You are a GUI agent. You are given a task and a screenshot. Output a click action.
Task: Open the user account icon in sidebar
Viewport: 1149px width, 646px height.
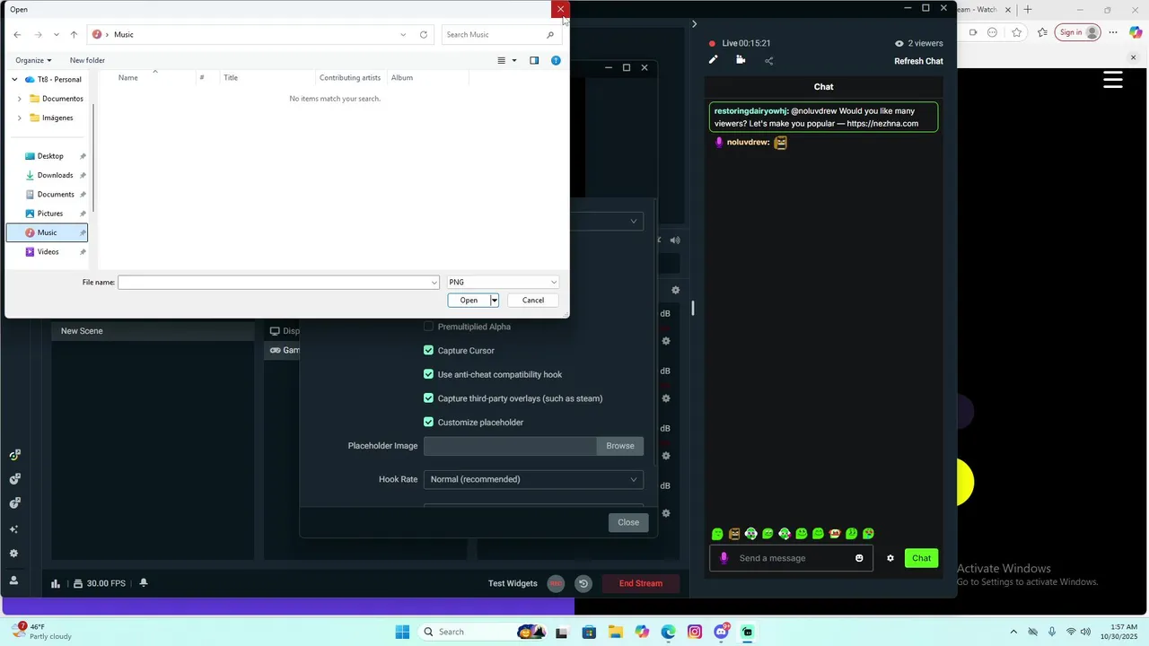[13, 581]
